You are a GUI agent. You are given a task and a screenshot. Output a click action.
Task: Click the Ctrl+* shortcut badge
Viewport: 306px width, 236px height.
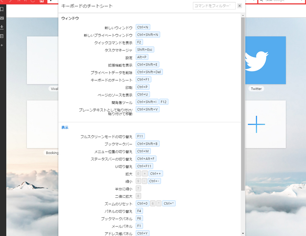(169, 204)
